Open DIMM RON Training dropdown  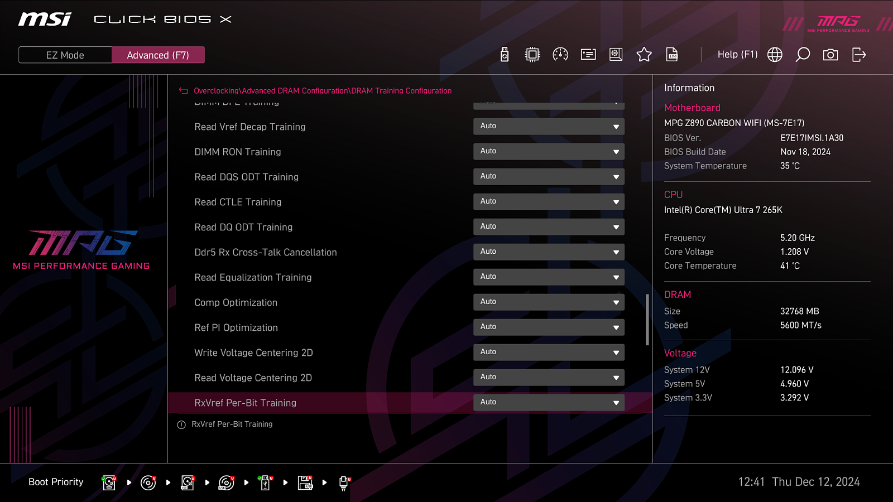coord(549,152)
